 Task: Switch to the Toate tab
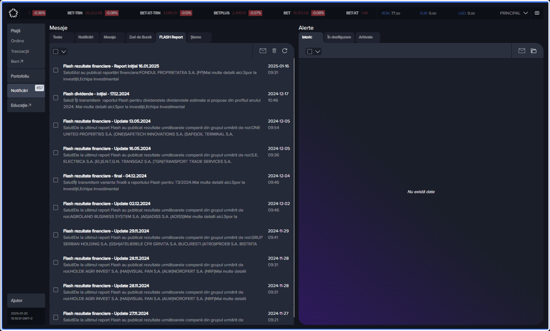(x=62, y=37)
